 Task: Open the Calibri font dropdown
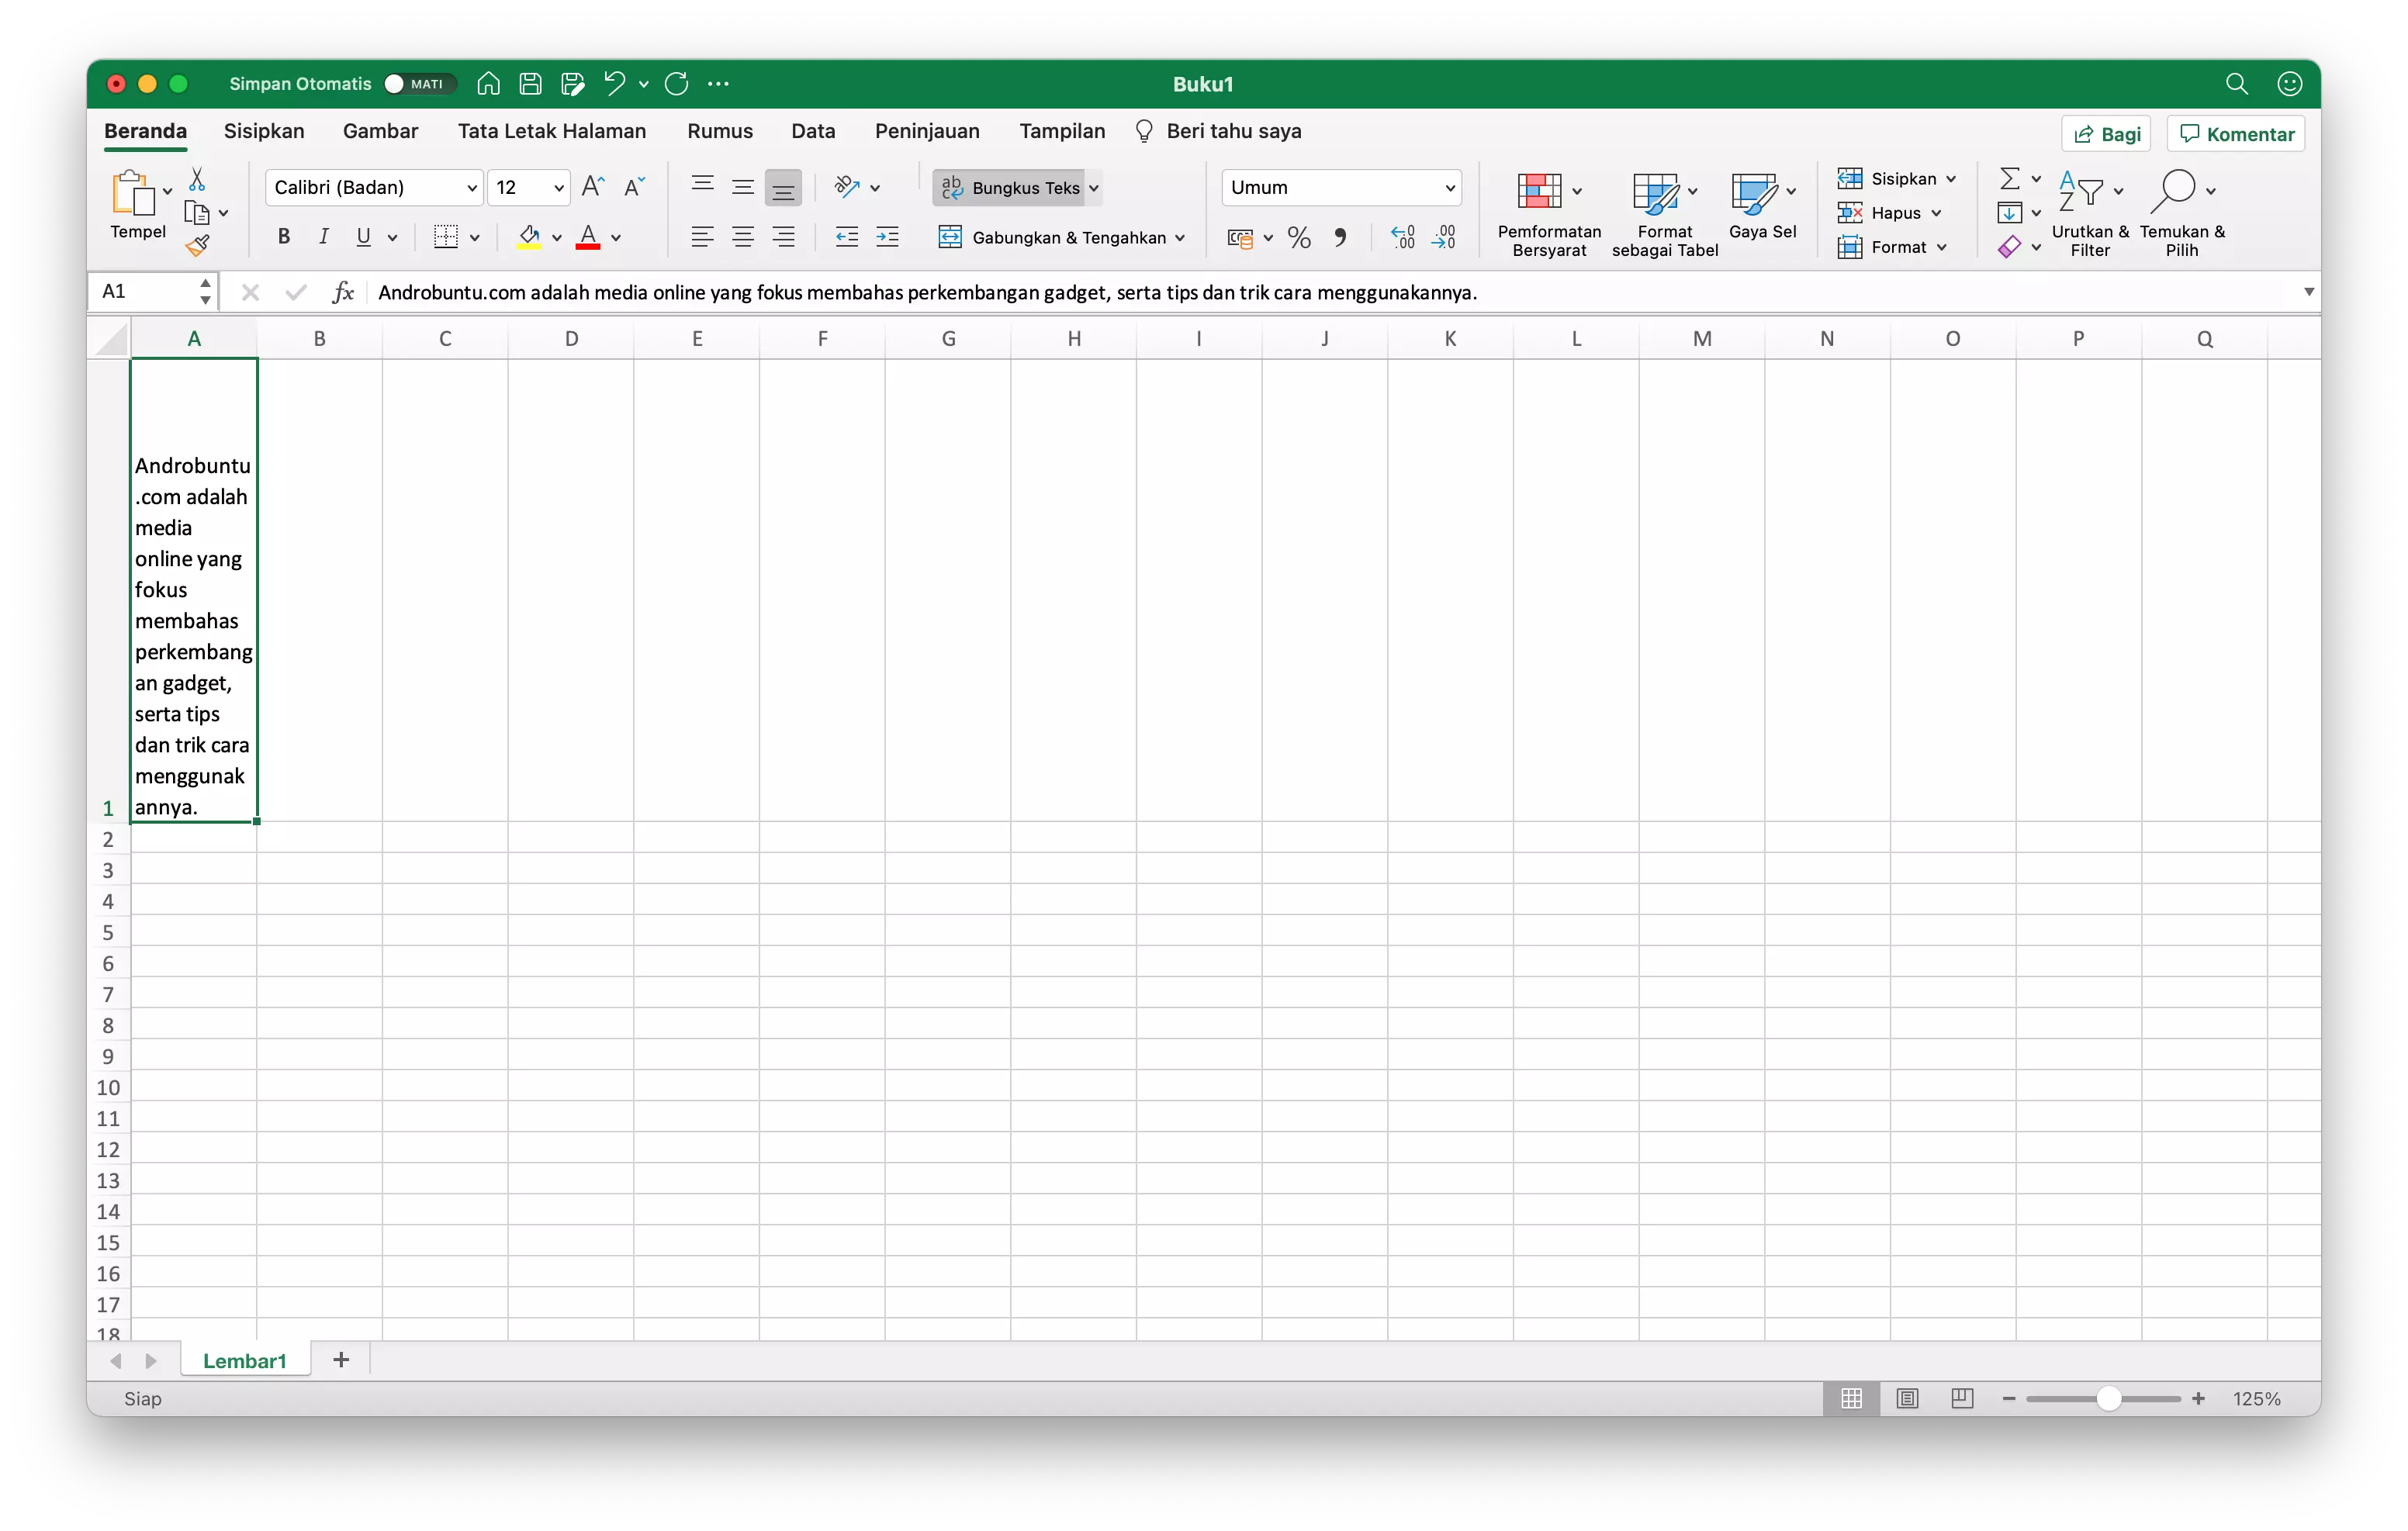pos(471,187)
